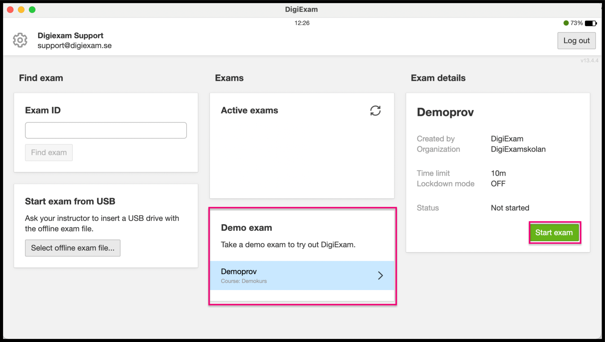
Task: Click the green connection status dot
Action: pyautogui.click(x=566, y=23)
